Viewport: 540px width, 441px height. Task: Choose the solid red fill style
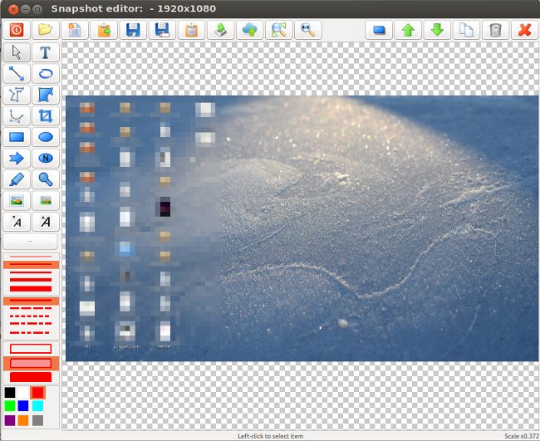coord(31,377)
